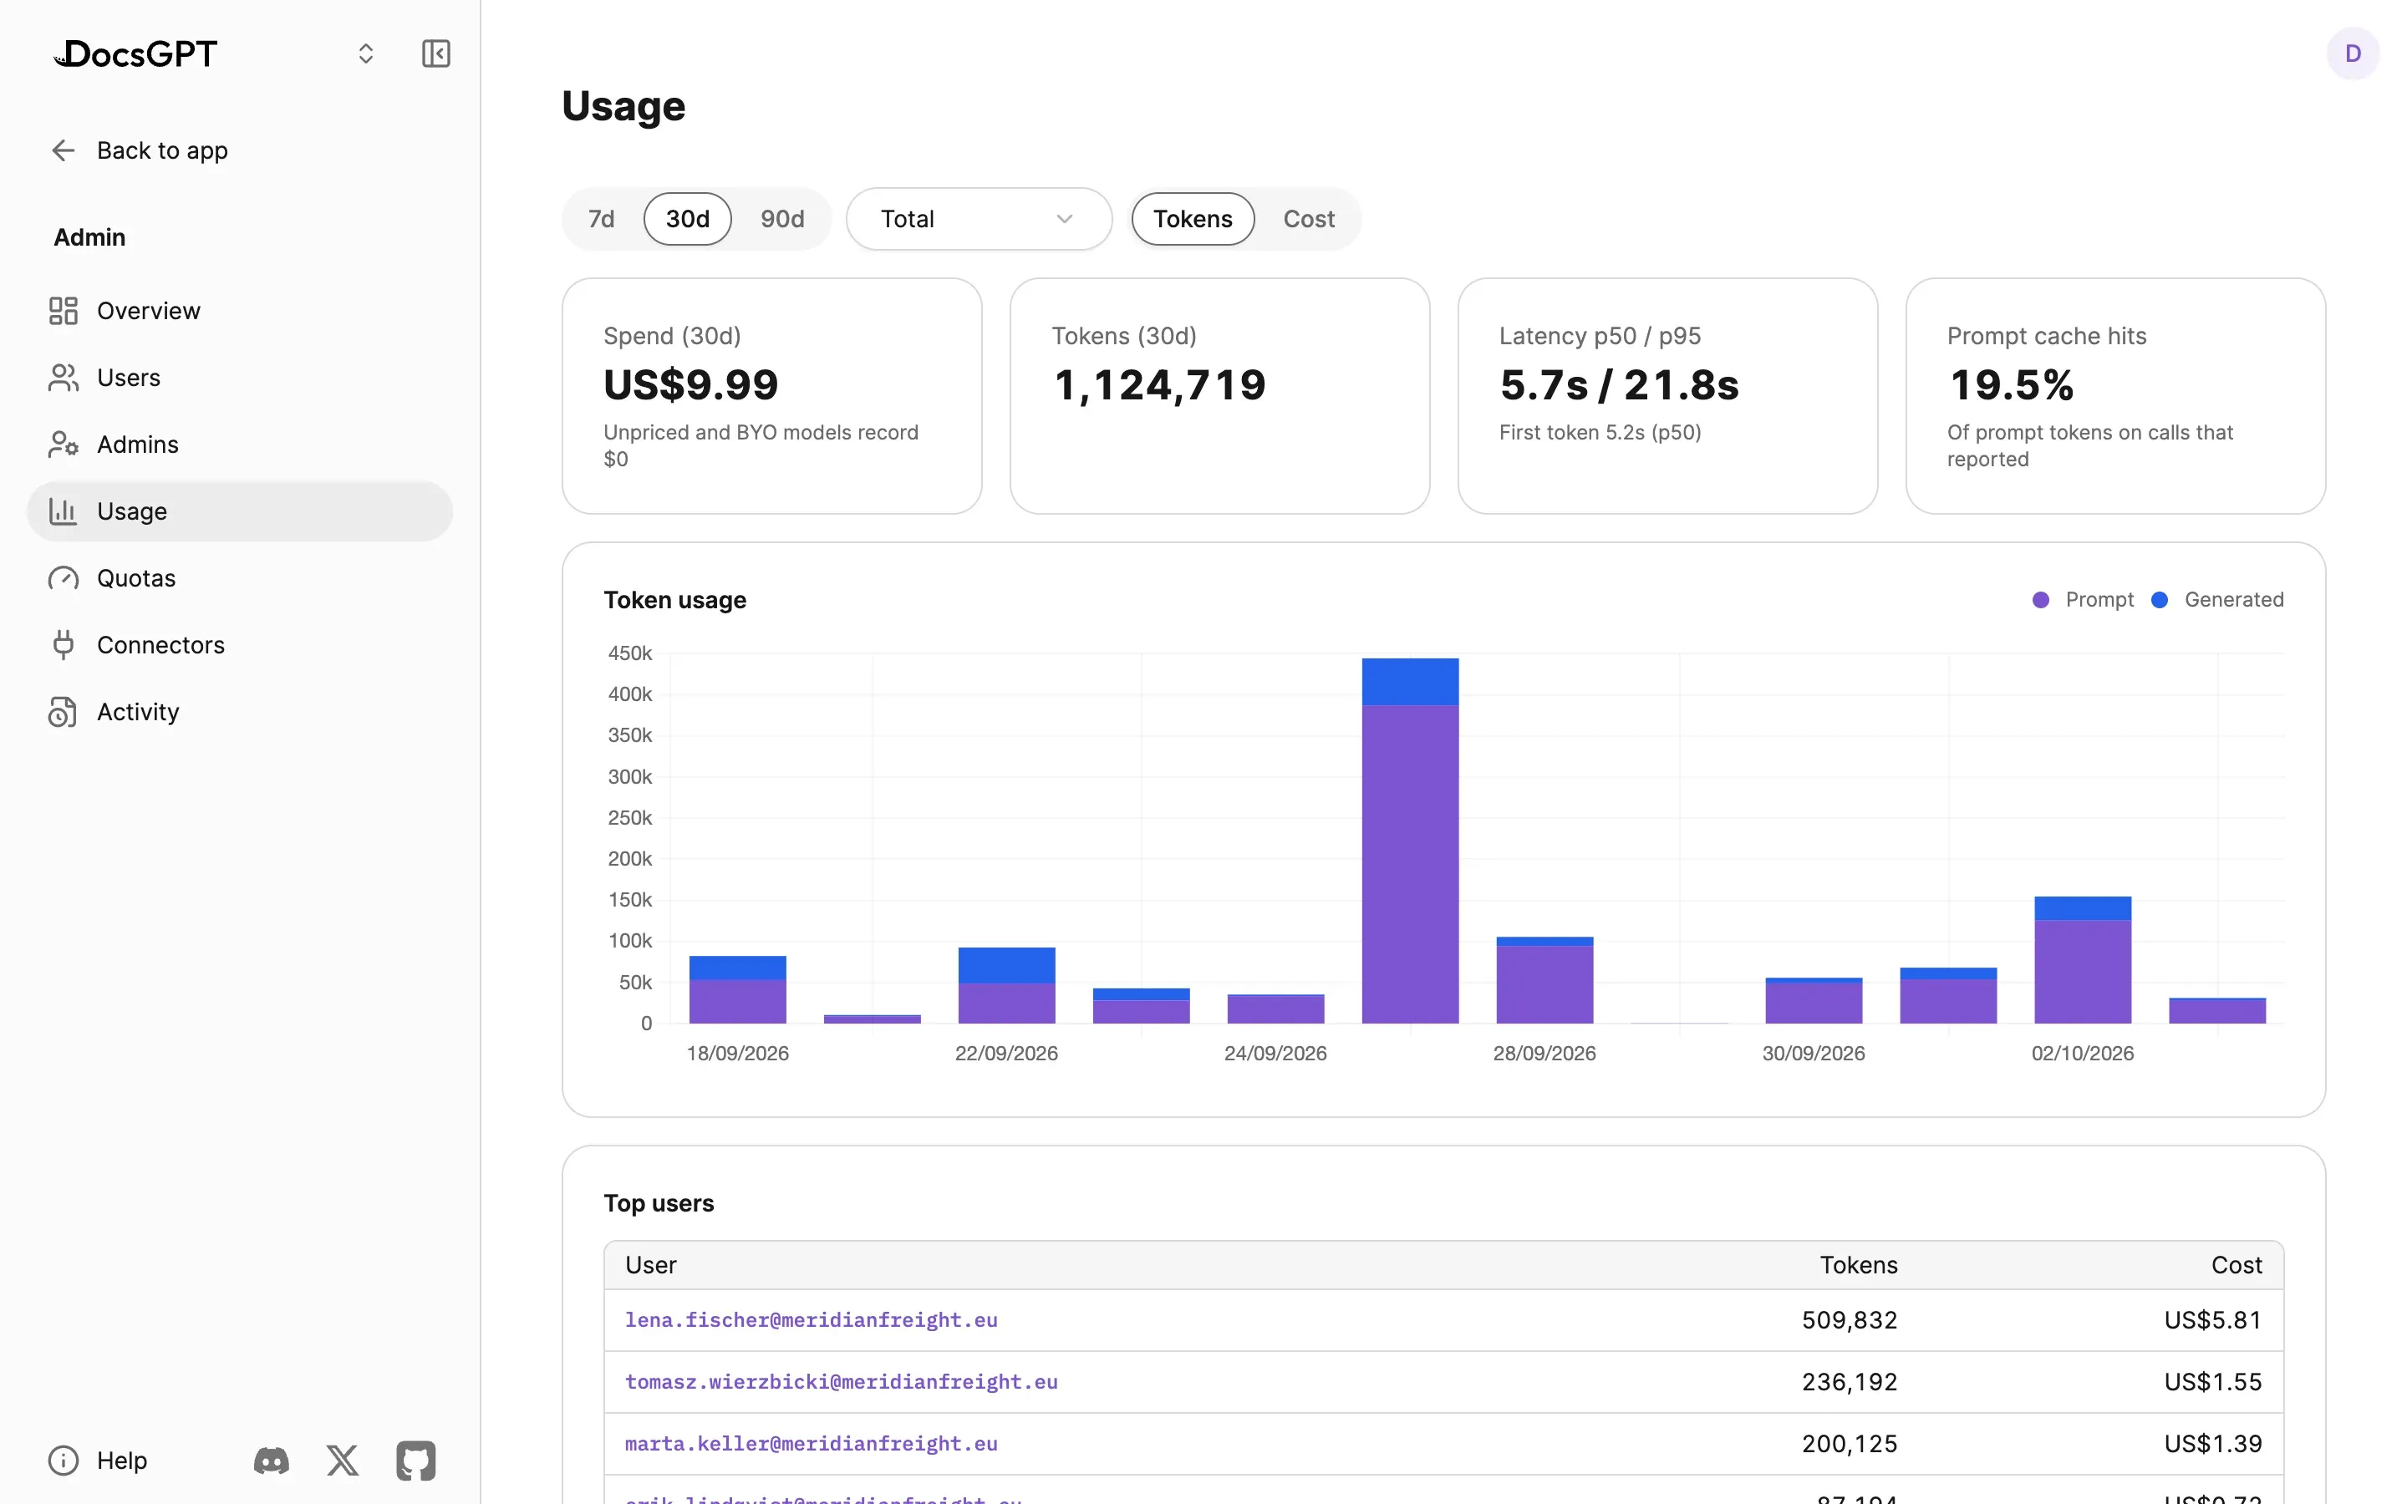This screenshot has width=2407, height=1504.
Task: Click the Latency p50 / p95 card
Action: coord(1667,396)
